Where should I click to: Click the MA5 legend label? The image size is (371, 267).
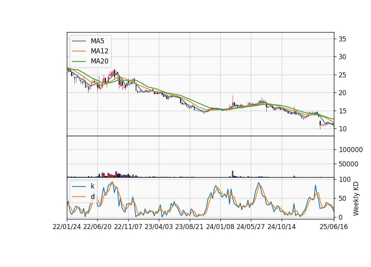point(97,41)
